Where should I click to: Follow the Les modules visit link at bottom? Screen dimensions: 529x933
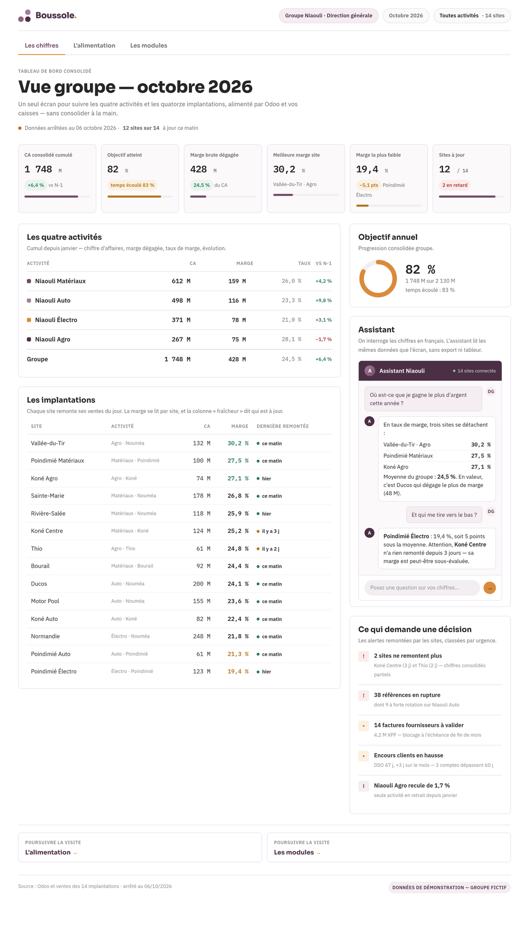[x=389, y=847]
